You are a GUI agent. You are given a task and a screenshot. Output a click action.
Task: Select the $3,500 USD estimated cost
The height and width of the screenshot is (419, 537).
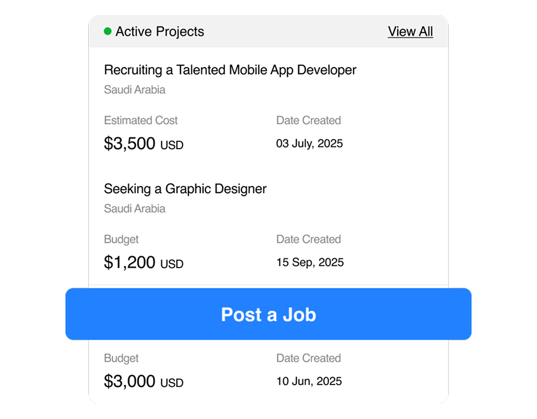tap(144, 144)
